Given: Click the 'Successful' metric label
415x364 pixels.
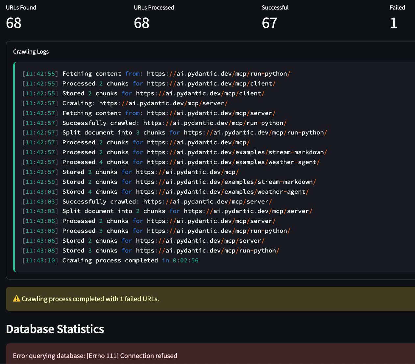Looking at the screenshot, I should pos(275,8).
